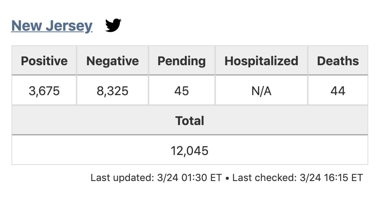
Task: Click the Positive column header
Action: pos(44,61)
